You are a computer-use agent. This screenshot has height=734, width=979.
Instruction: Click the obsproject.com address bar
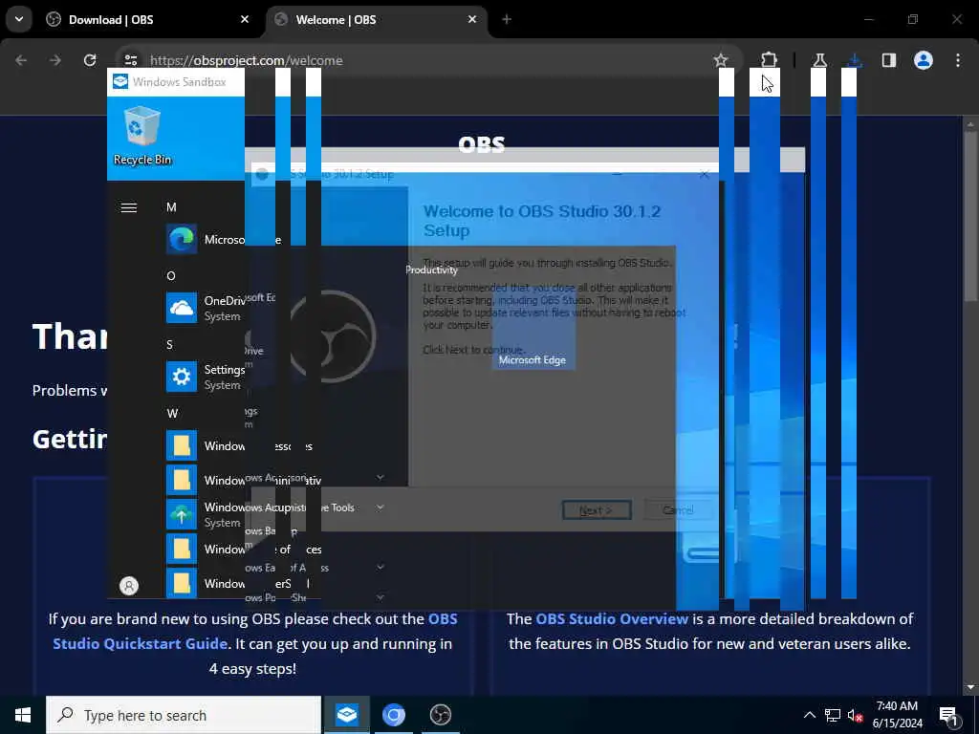424,60
